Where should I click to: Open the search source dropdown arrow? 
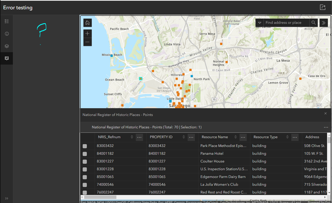pos(259,22)
